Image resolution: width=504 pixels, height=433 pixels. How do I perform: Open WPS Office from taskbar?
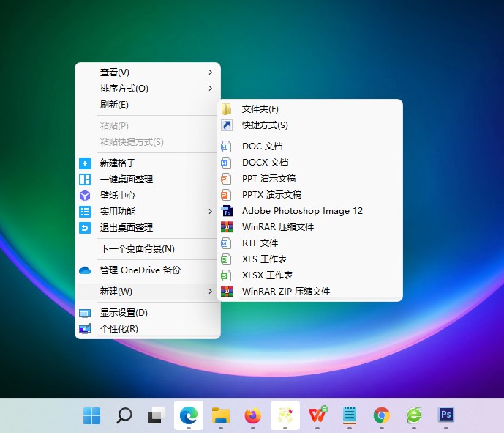(x=317, y=415)
